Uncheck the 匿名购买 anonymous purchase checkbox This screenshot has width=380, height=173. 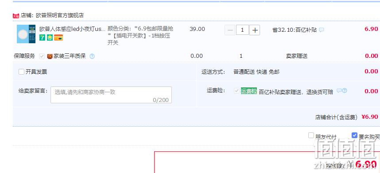point(354,135)
